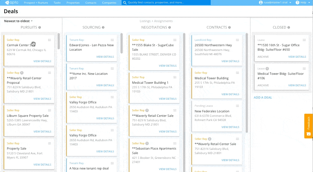Viewport: 313px width, 172px height.
Task: Expand the Newest to oldest sort dropdown
Action: tap(18, 21)
